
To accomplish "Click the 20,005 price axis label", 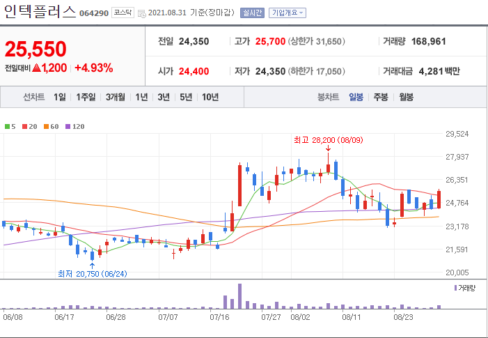I will pyautogui.click(x=457, y=272).
